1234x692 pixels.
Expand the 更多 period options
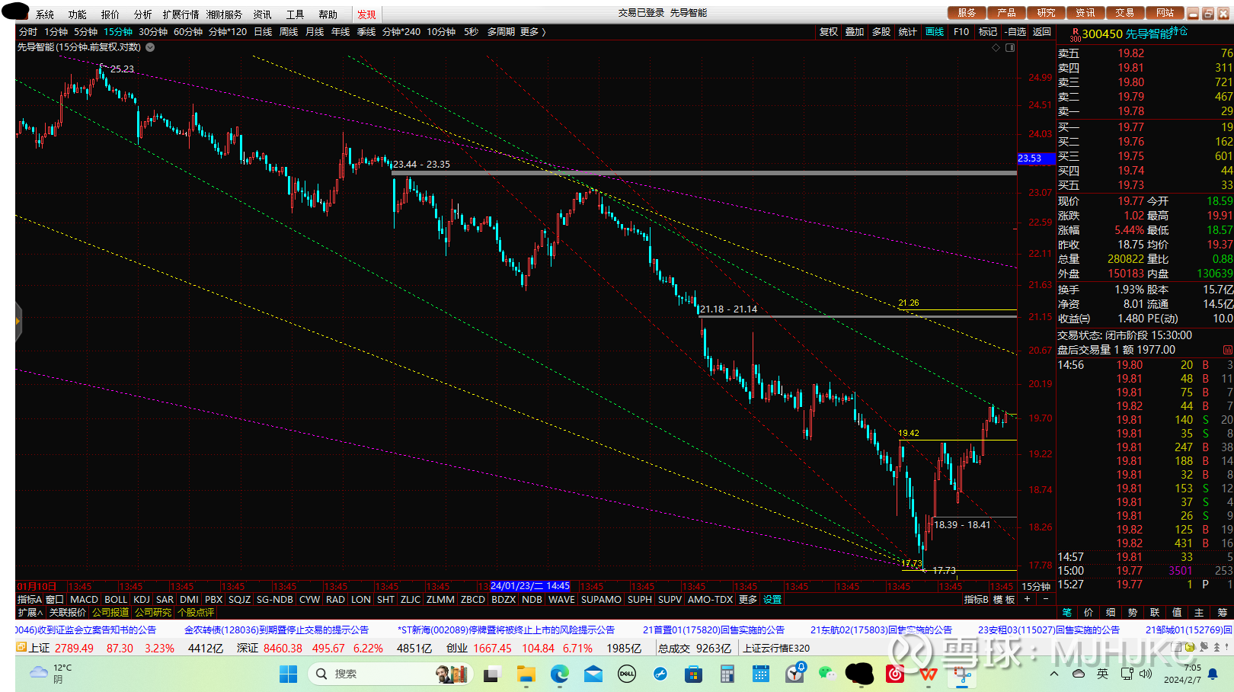pos(533,32)
